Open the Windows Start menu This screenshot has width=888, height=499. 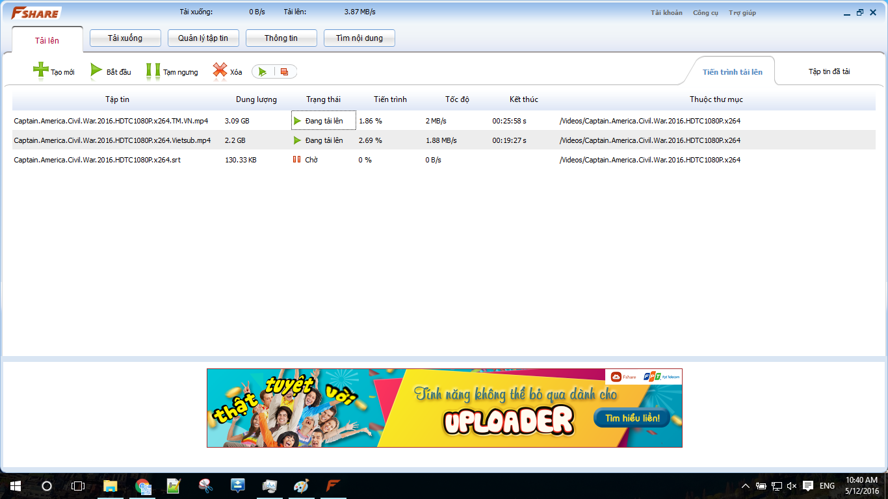tap(15, 486)
